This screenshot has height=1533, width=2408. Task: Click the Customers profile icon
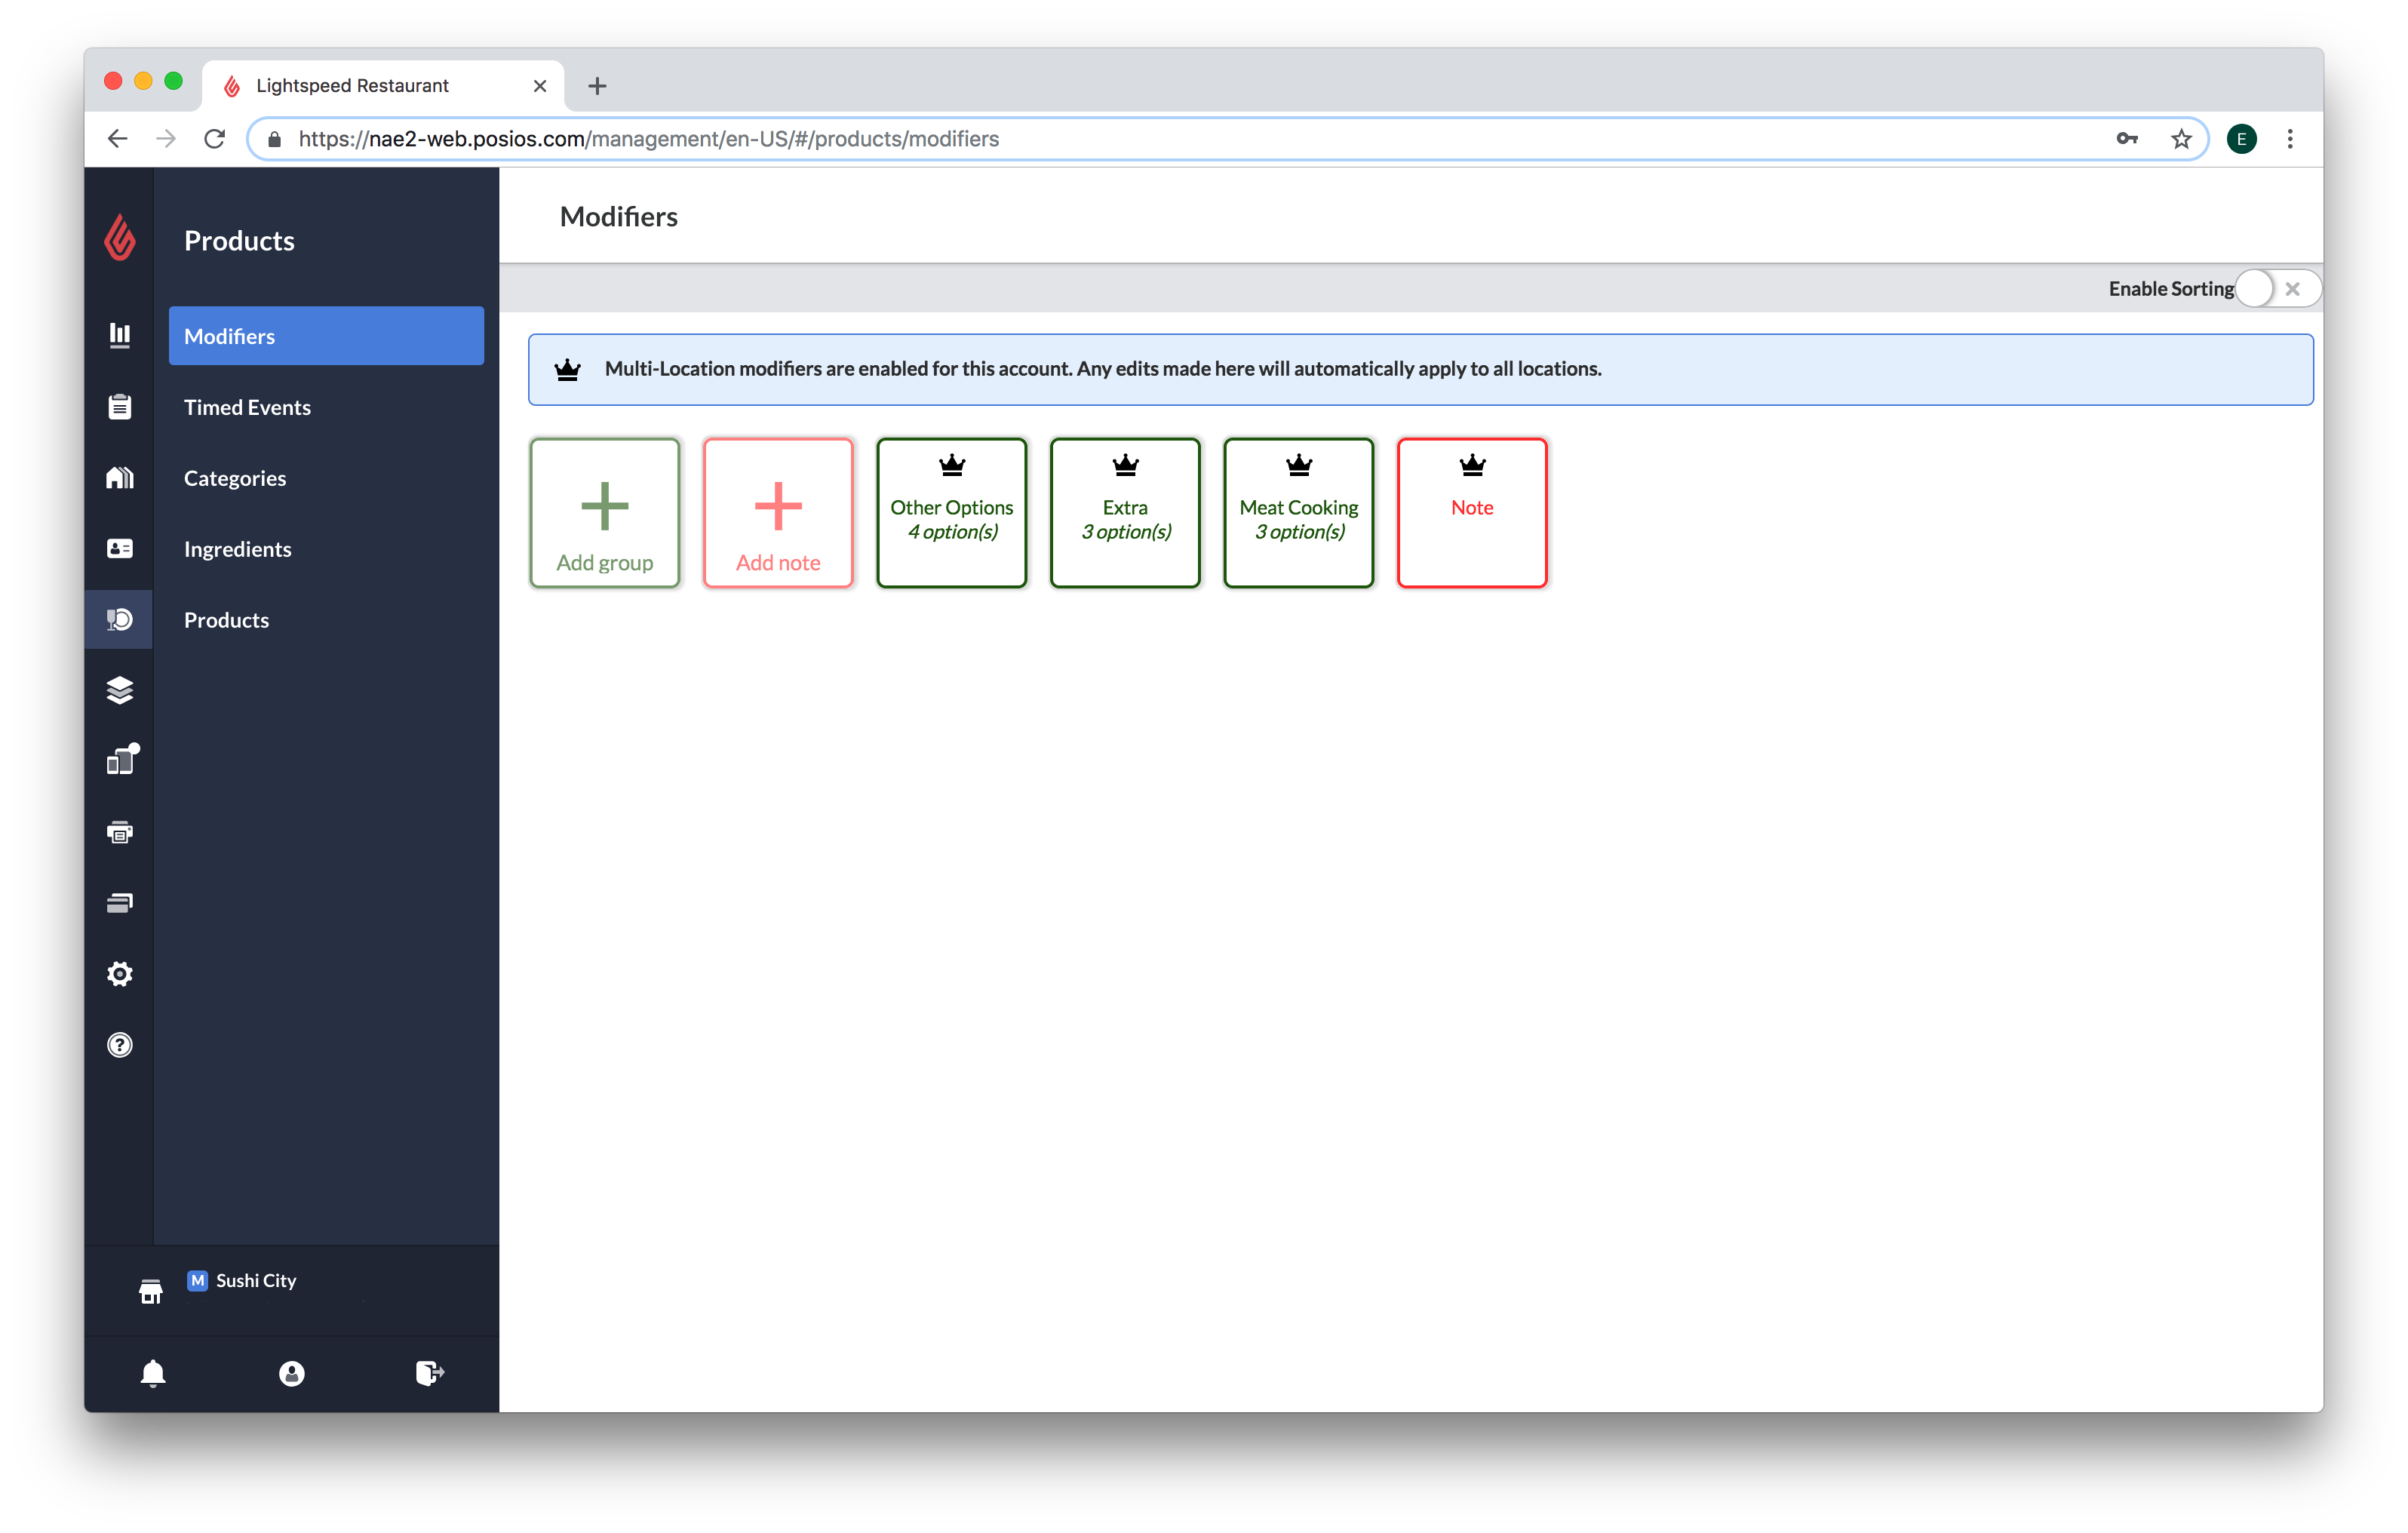118,548
